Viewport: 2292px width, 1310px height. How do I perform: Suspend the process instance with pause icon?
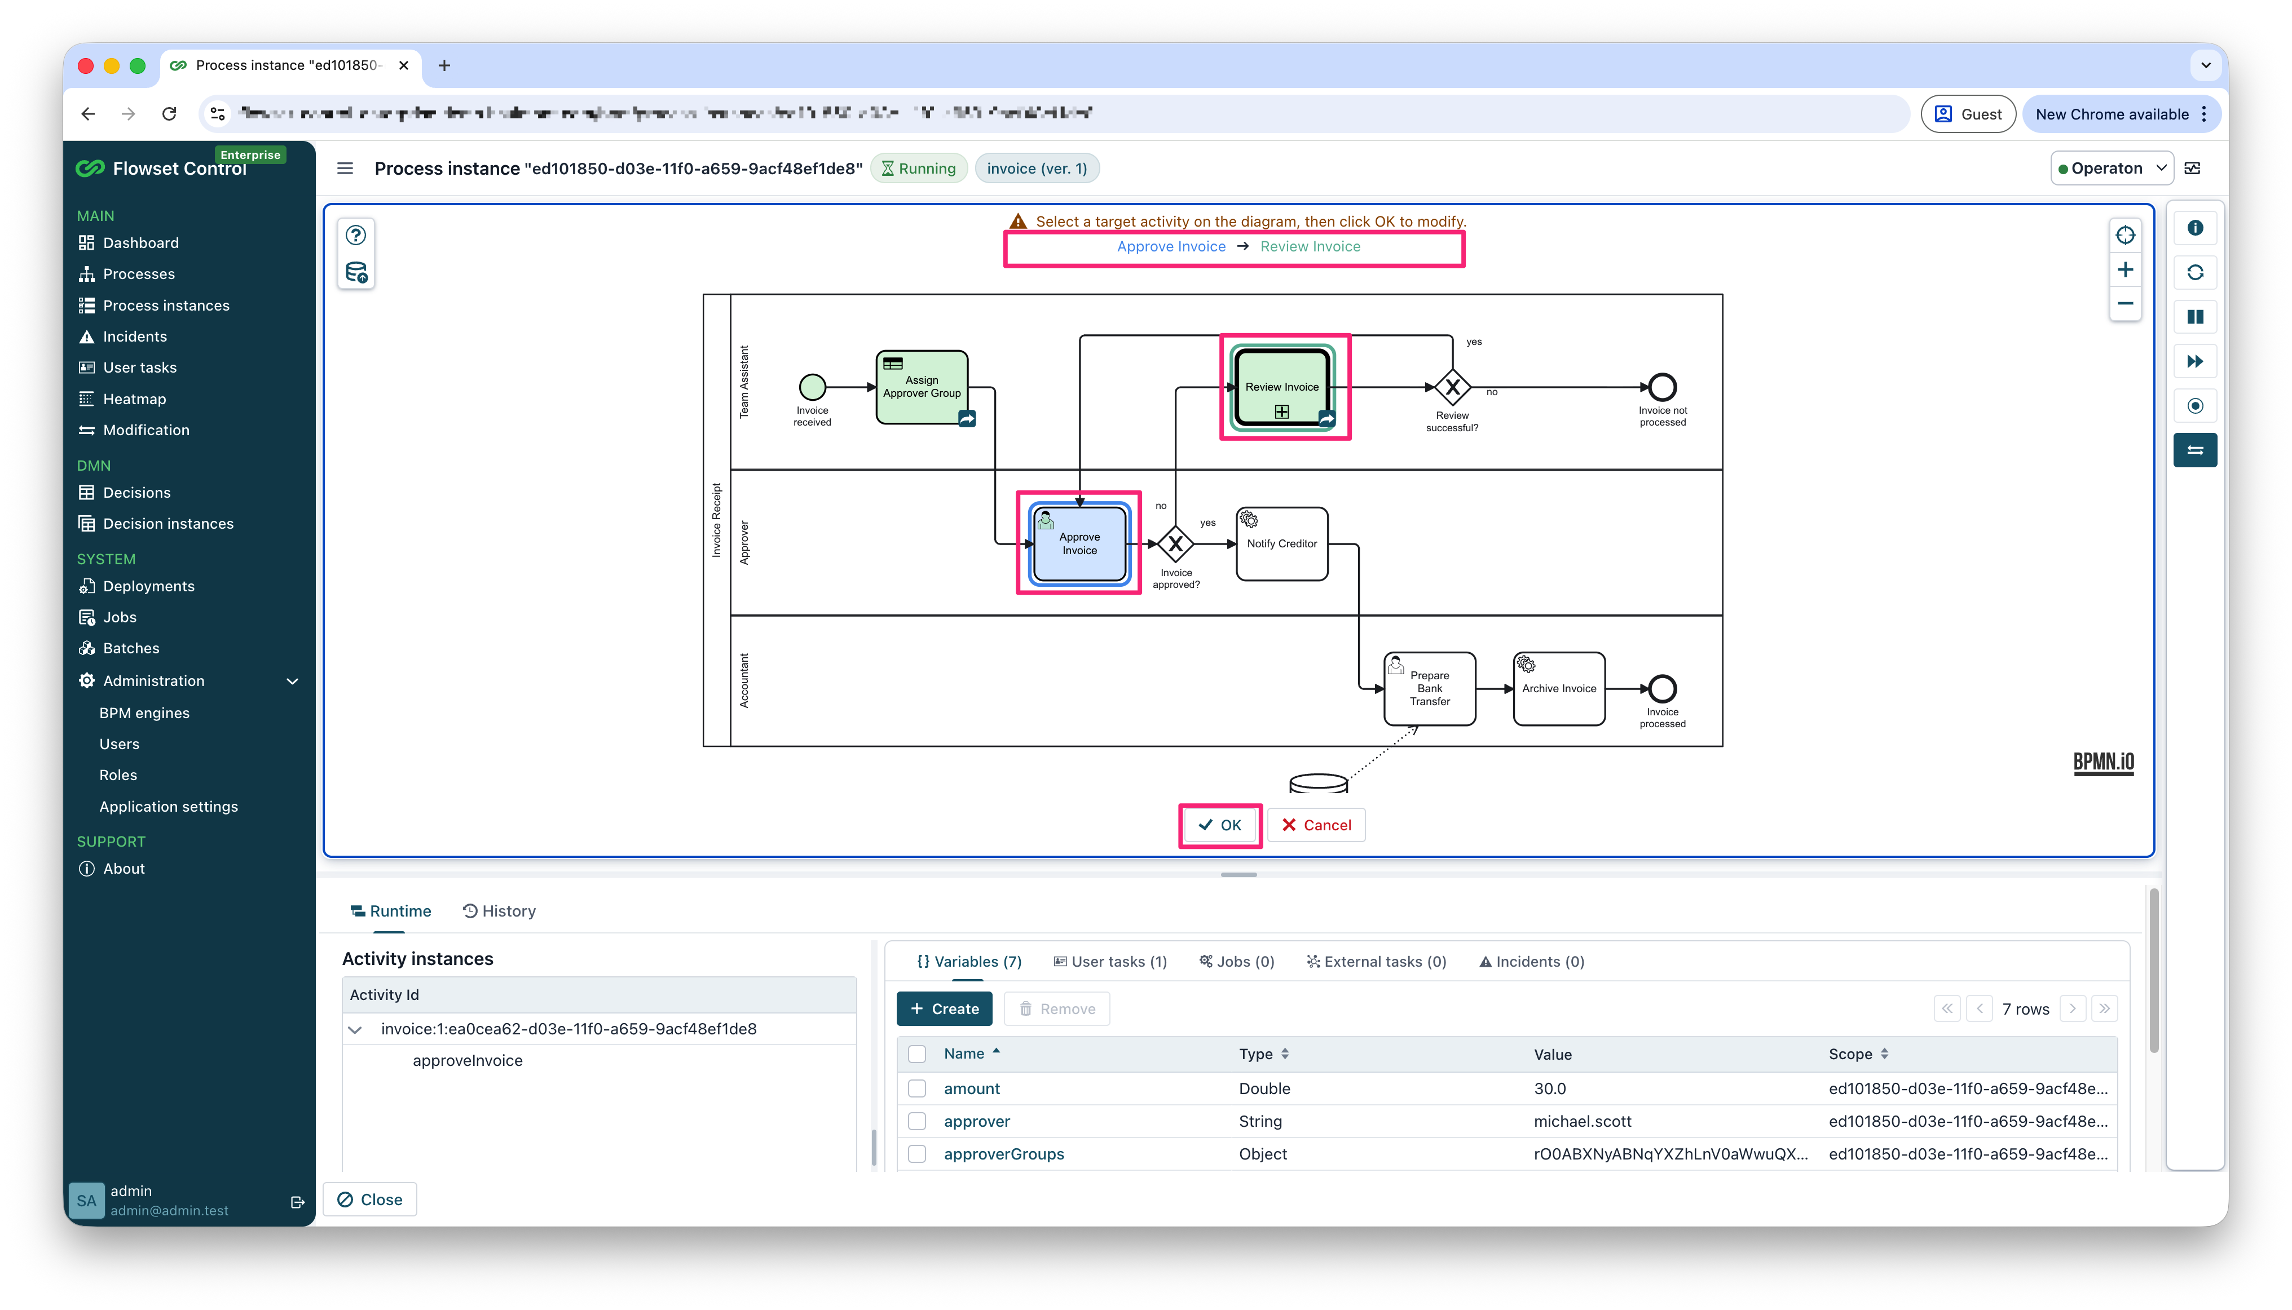pyautogui.click(x=2195, y=317)
